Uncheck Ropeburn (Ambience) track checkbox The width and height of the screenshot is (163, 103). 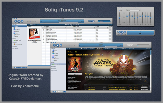click(46, 35)
